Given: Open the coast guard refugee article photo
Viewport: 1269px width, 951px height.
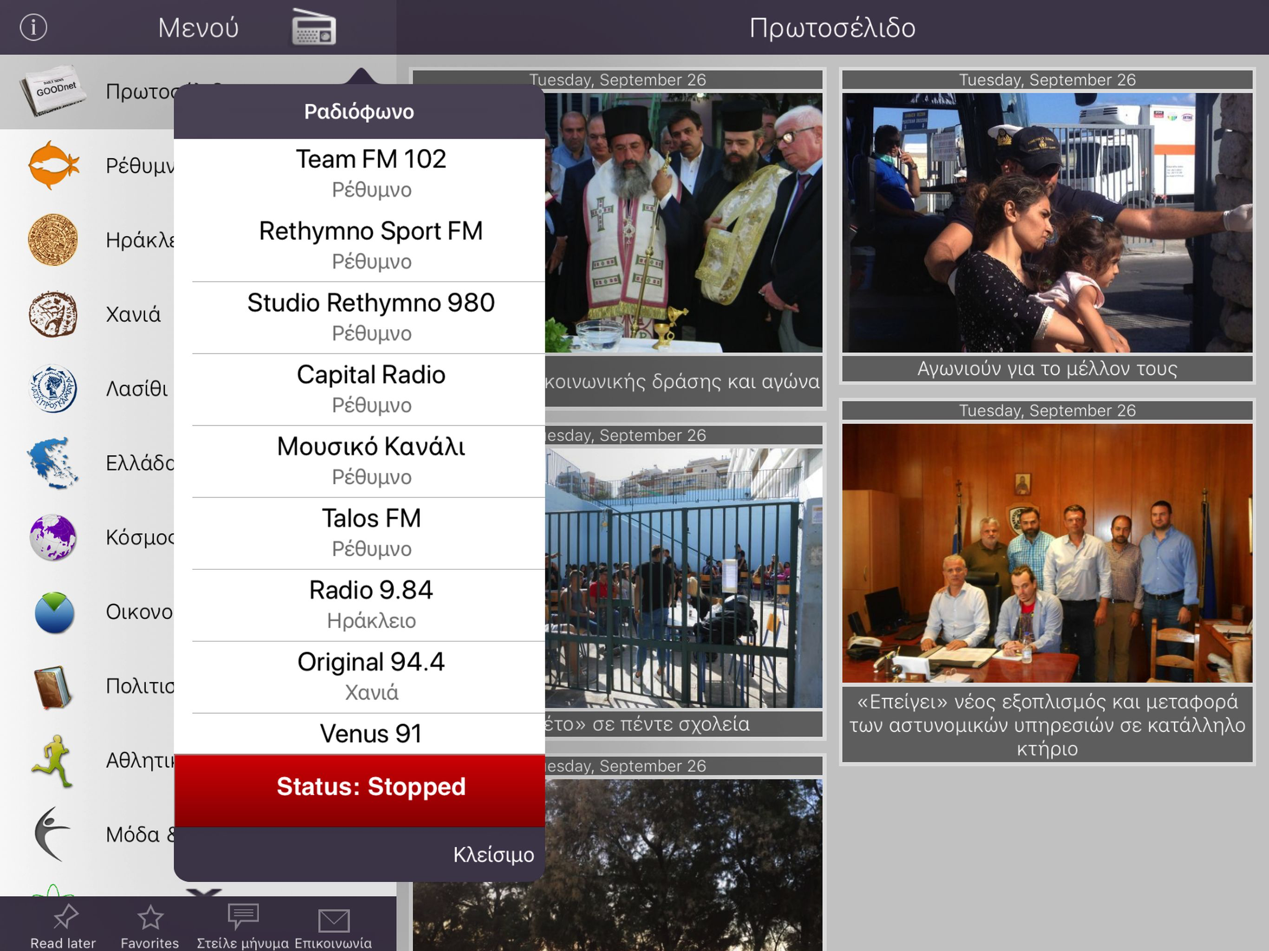Looking at the screenshot, I should pyautogui.click(x=1047, y=222).
